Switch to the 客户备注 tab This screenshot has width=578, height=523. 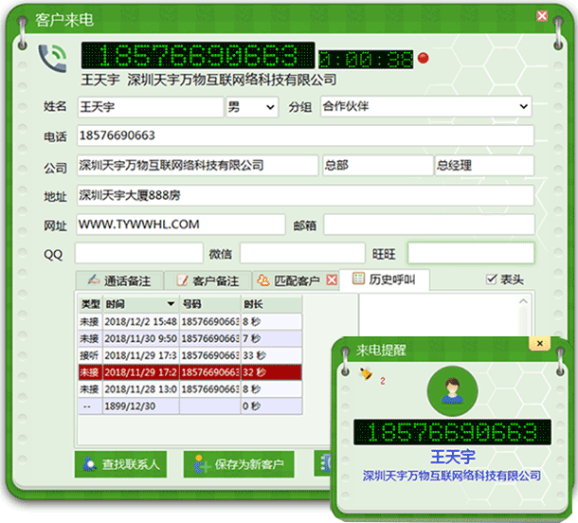pyautogui.click(x=208, y=280)
